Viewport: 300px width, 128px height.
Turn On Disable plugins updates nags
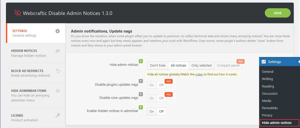tap(152, 85)
